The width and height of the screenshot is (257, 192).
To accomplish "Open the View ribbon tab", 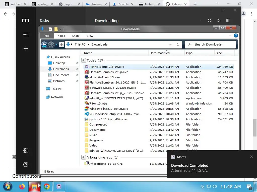I will [90, 36].
